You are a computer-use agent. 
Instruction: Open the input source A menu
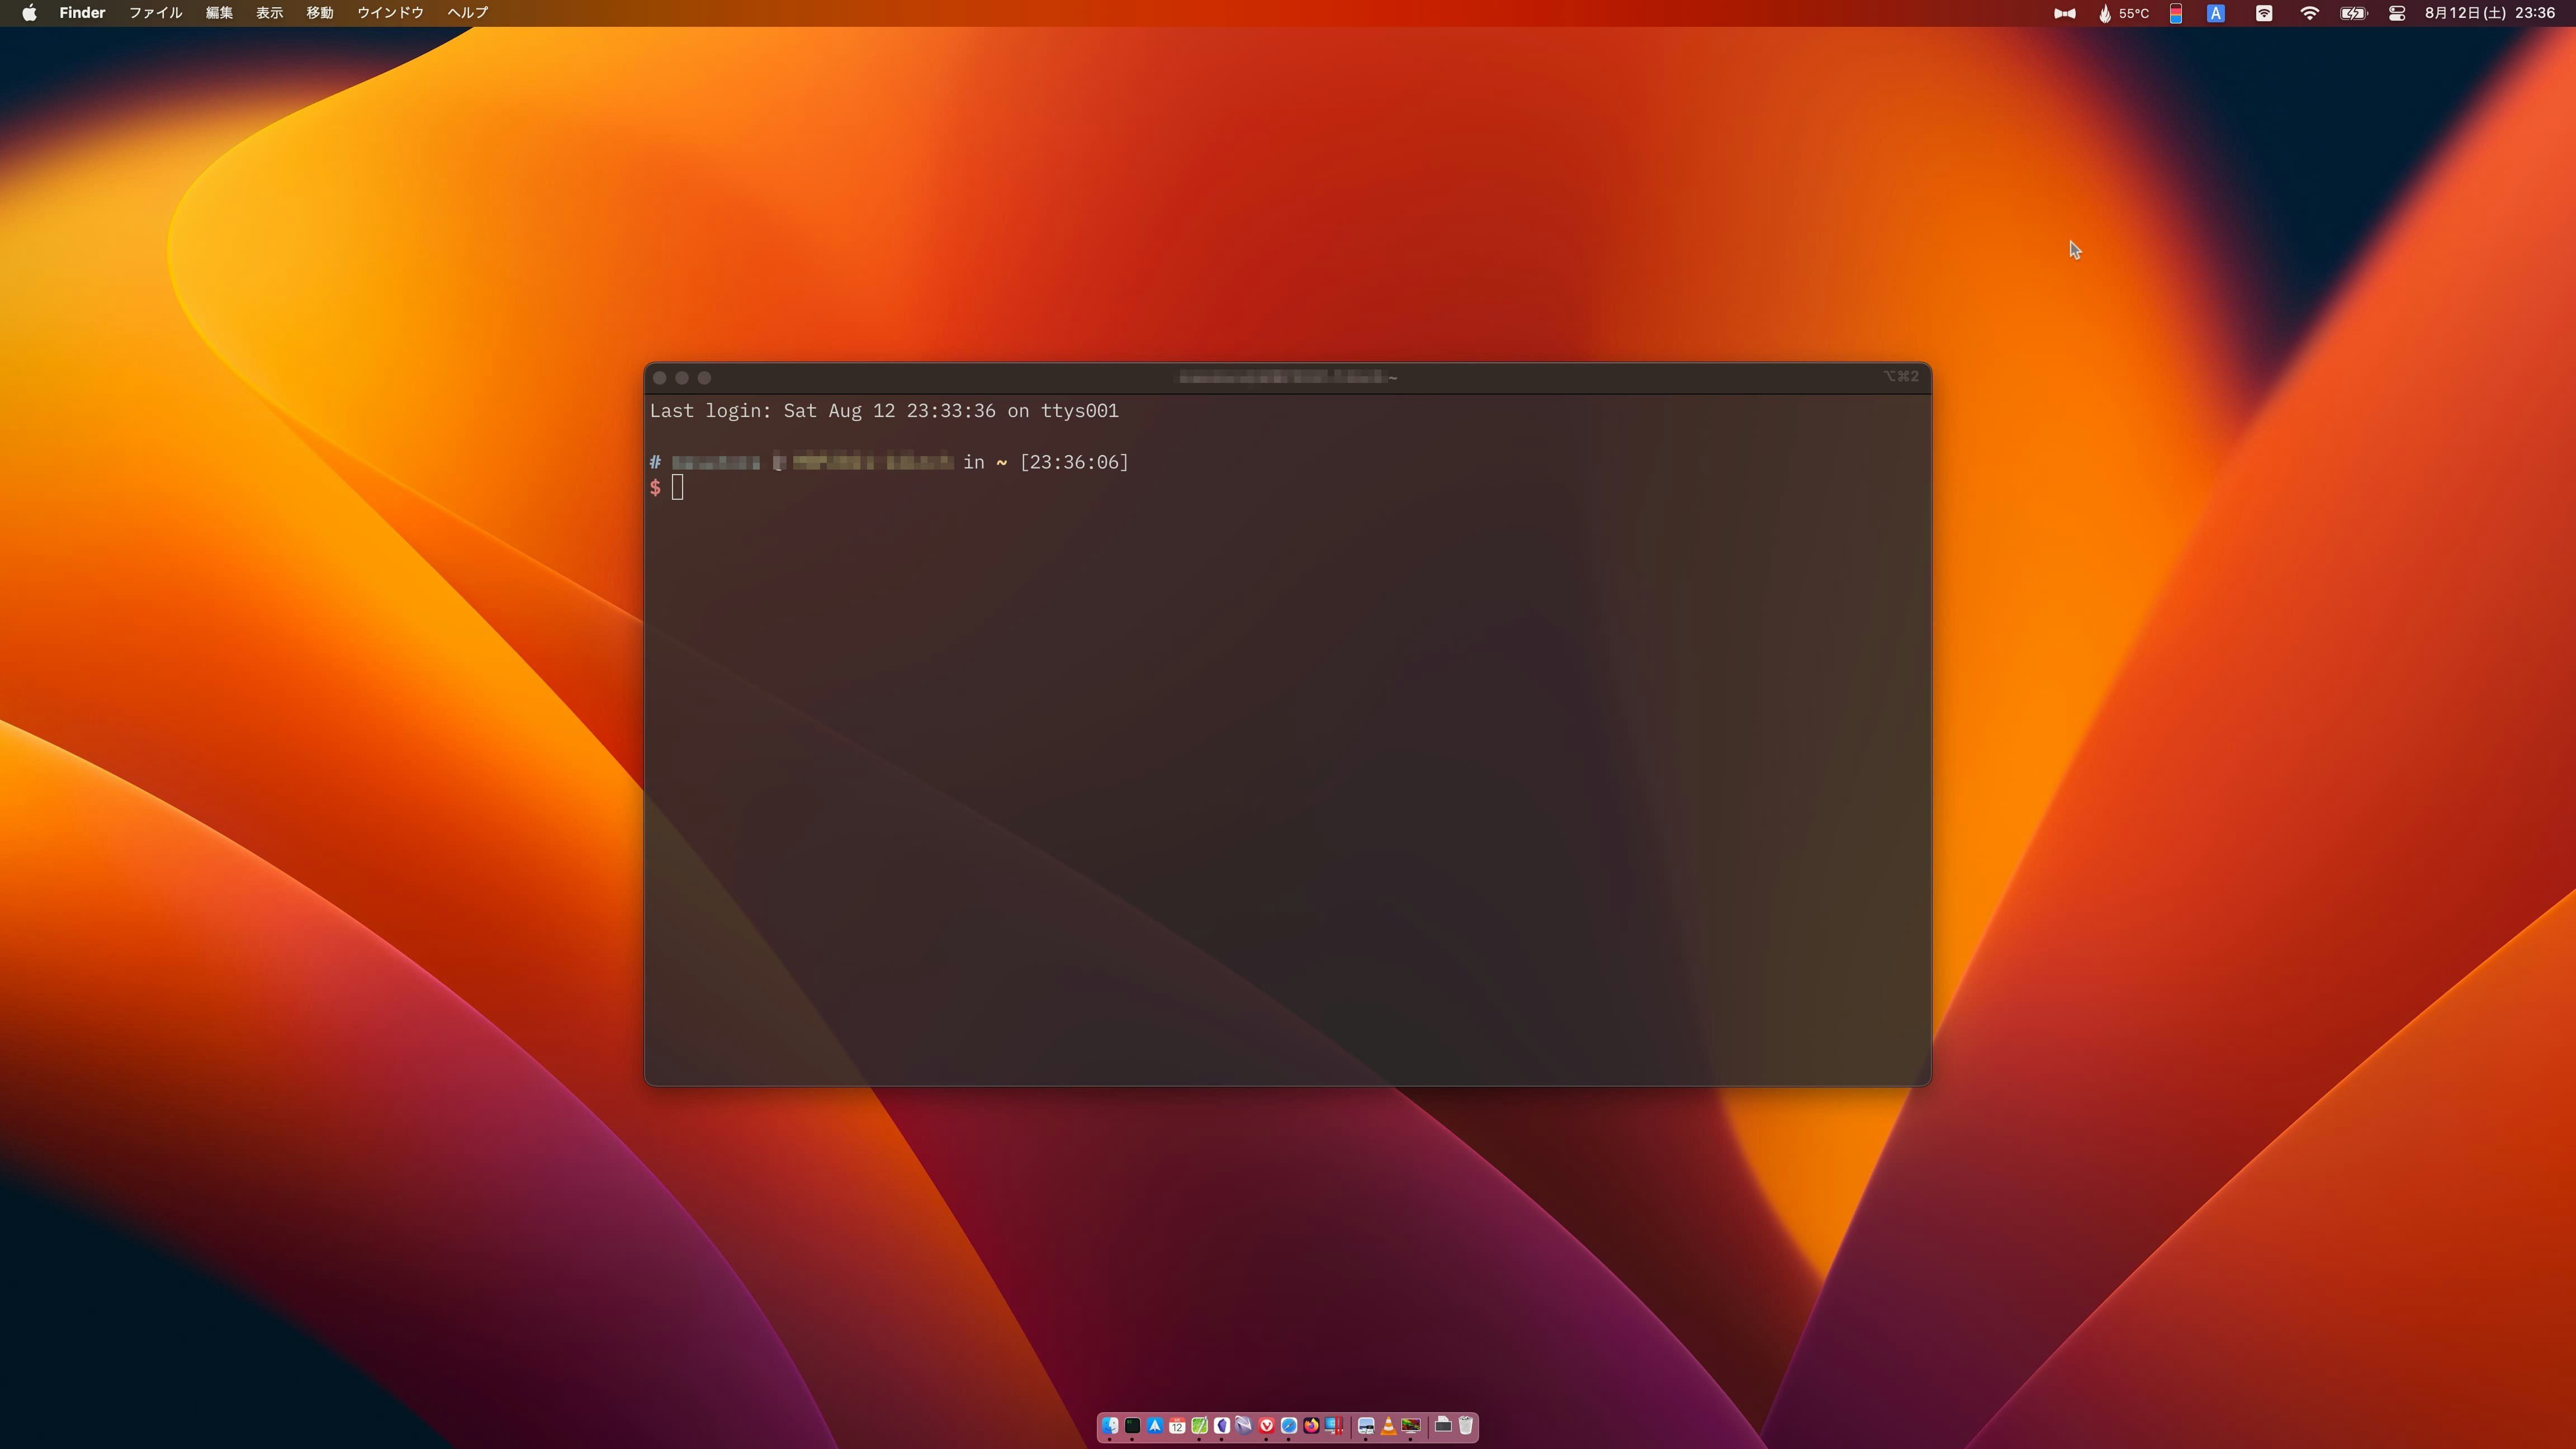(x=2216, y=13)
